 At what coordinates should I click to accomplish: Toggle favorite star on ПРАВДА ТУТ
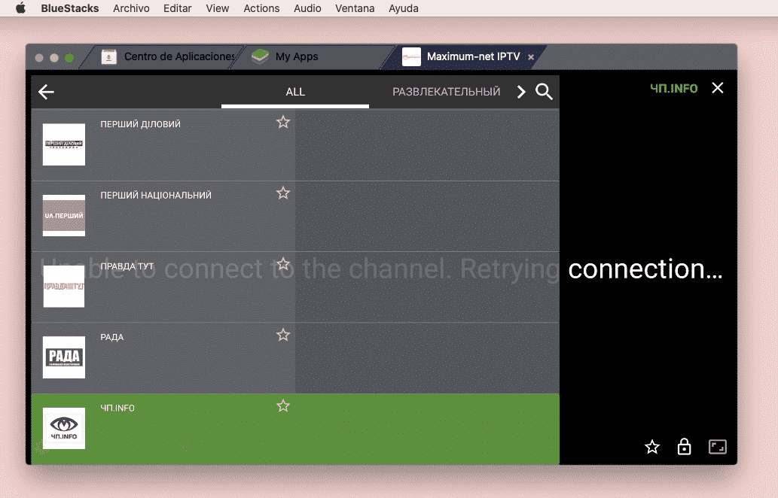[x=283, y=263]
